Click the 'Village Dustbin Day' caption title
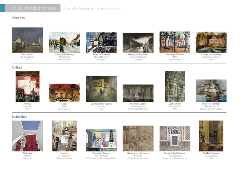The width and height of the screenshot is (241, 170). coord(211,54)
